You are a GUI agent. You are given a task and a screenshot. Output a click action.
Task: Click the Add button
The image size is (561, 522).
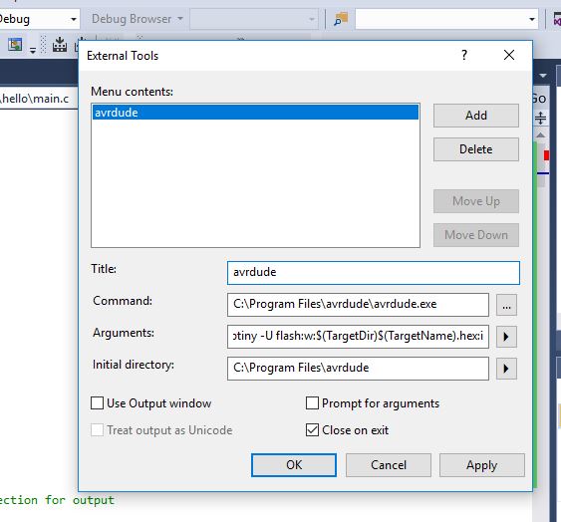[x=476, y=116]
